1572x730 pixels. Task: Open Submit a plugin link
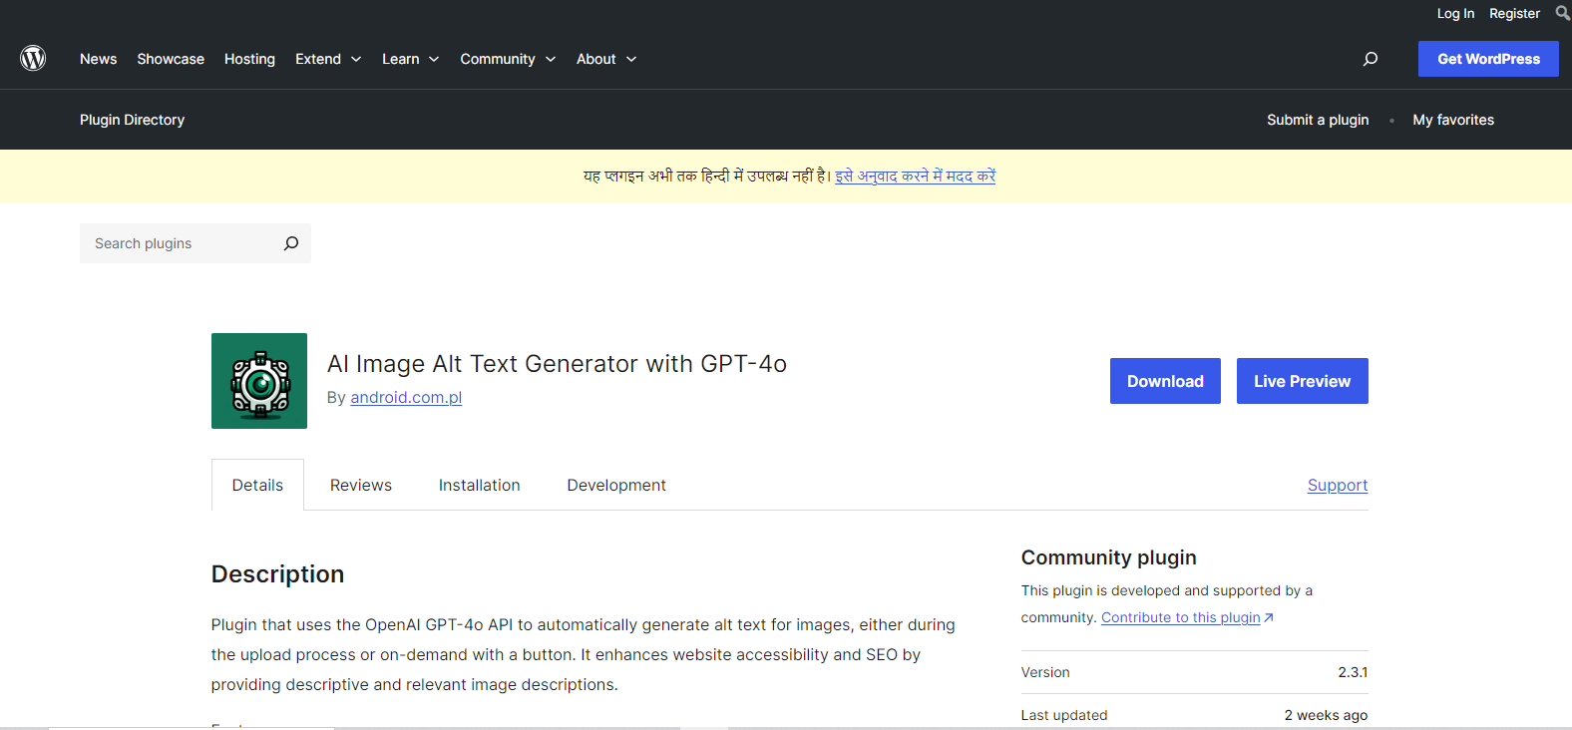(1318, 120)
